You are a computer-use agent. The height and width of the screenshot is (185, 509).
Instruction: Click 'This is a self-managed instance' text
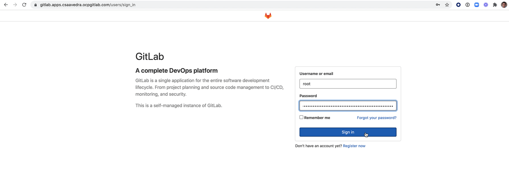coord(179,105)
